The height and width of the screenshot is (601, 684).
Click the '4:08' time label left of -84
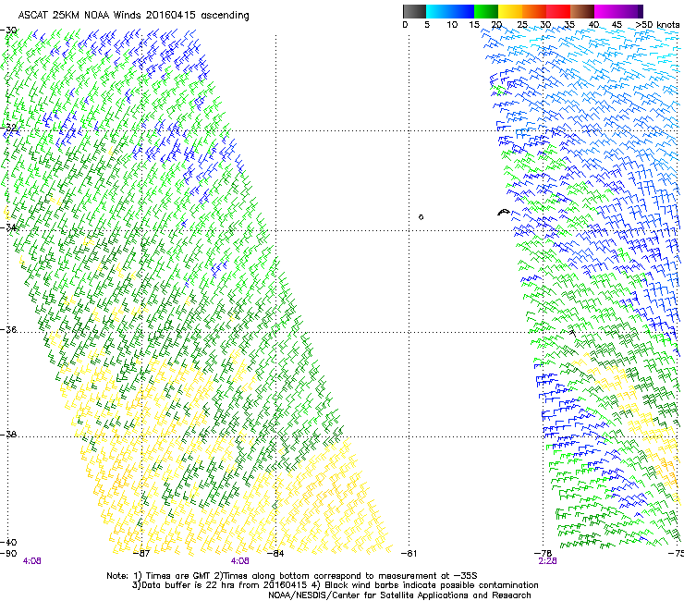pos(240,561)
